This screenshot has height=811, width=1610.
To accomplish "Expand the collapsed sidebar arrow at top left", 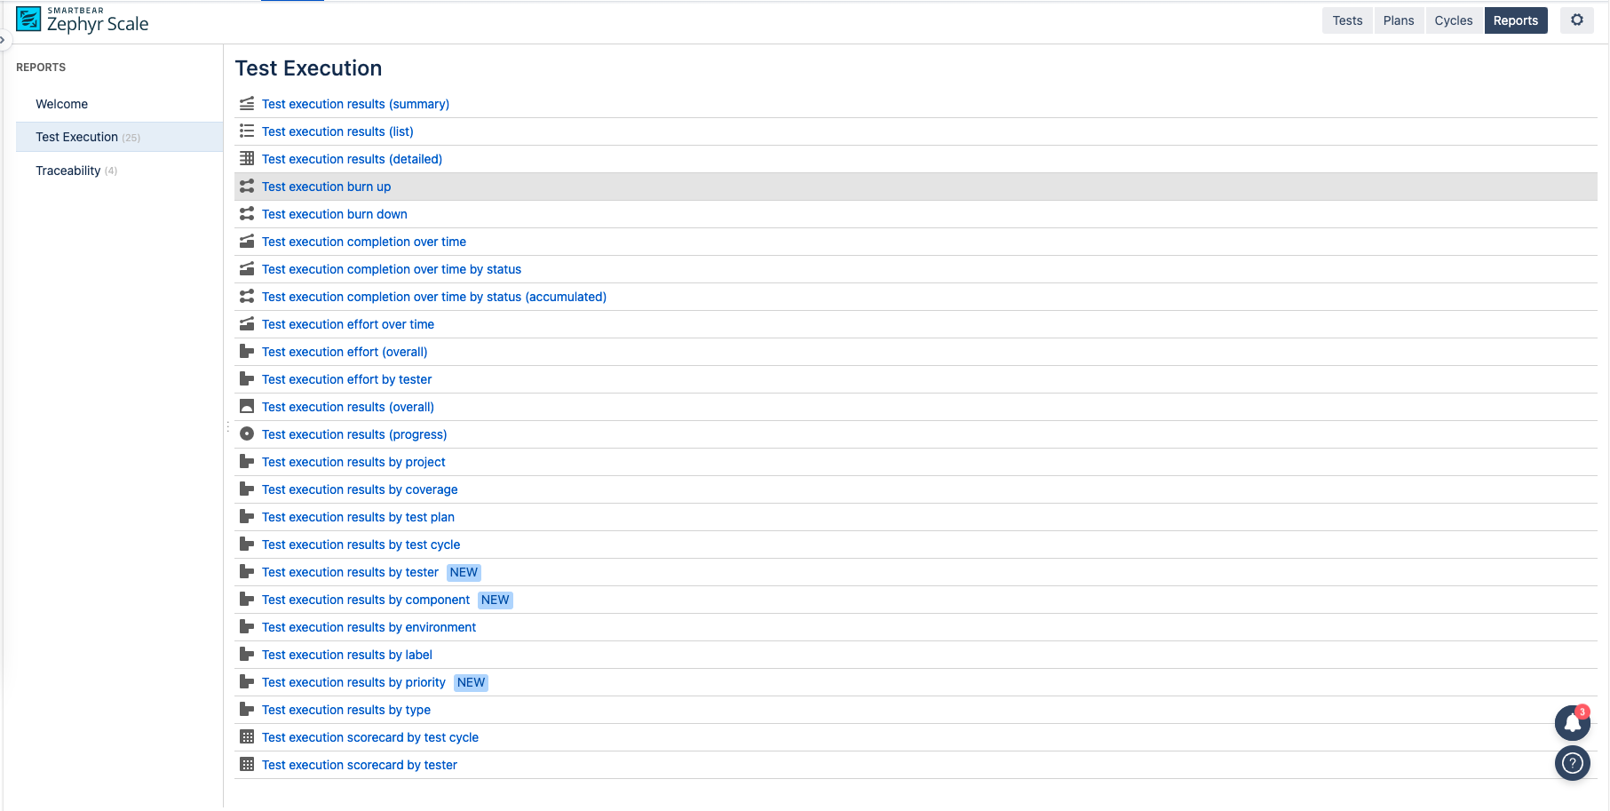I will tap(3, 40).
